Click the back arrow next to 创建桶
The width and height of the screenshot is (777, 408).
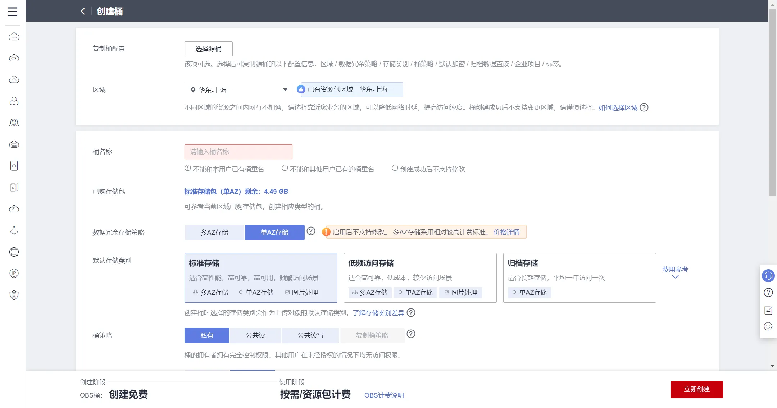pos(83,12)
